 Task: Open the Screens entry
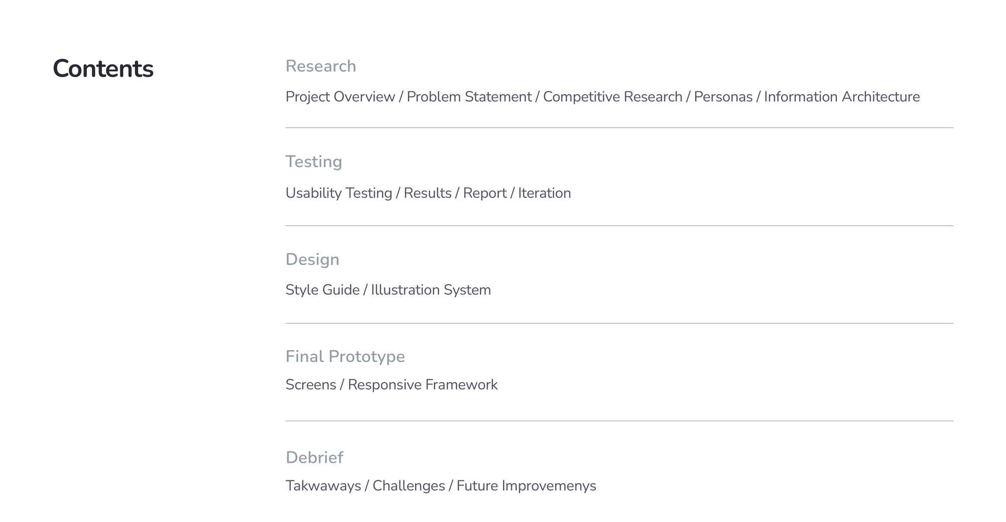[310, 385]
